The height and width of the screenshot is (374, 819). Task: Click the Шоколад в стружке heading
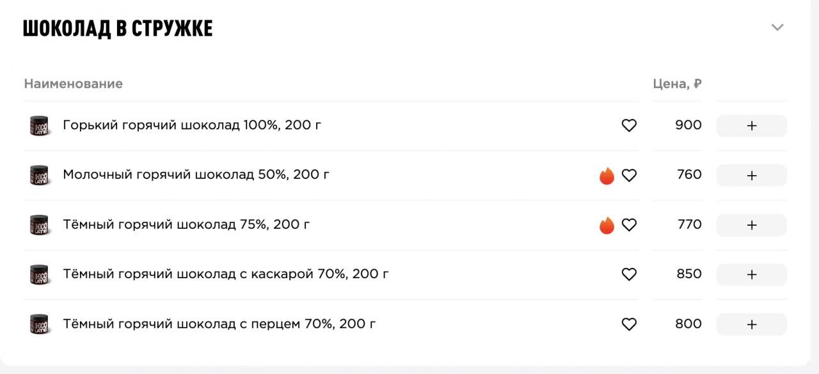point(118,29)
